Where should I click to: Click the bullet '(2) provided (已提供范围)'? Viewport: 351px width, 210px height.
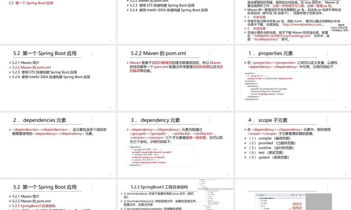point(272,143)
